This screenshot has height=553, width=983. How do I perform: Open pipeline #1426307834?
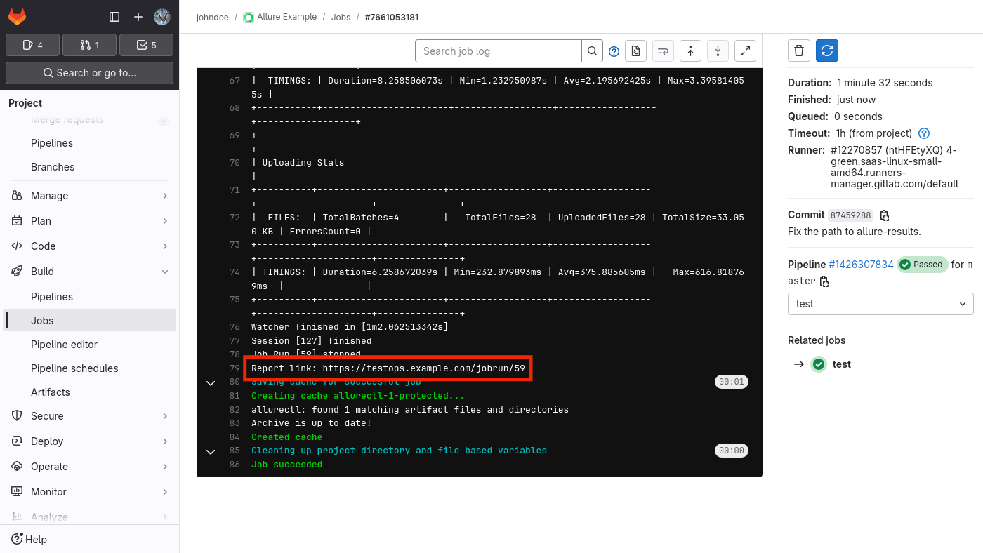point(861,265)
